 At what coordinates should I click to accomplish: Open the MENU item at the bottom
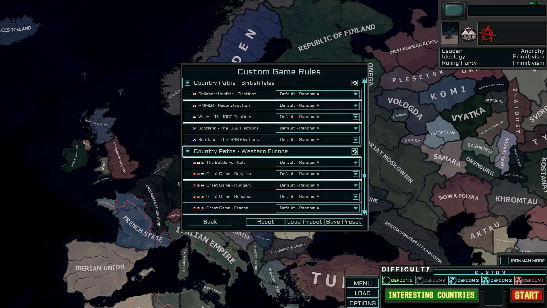362,283
